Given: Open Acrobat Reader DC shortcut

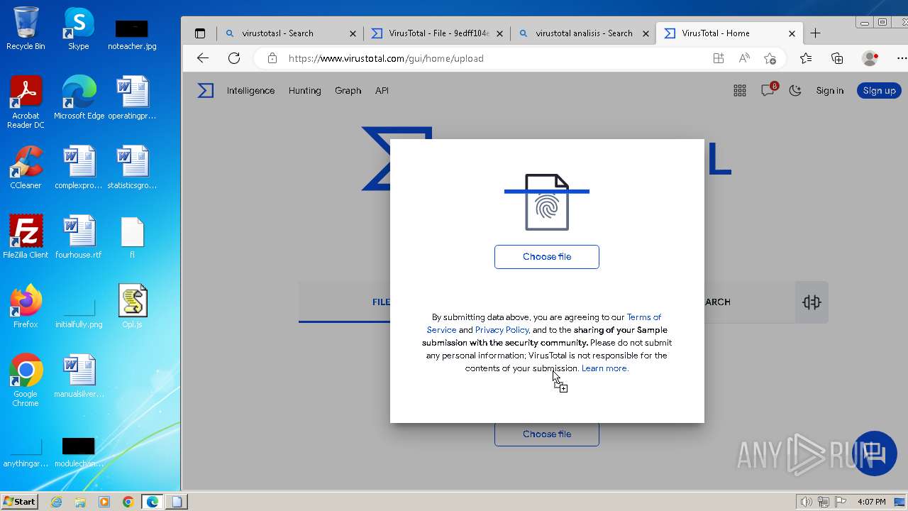Looking at the screenshot, I should tap(26, 102).
